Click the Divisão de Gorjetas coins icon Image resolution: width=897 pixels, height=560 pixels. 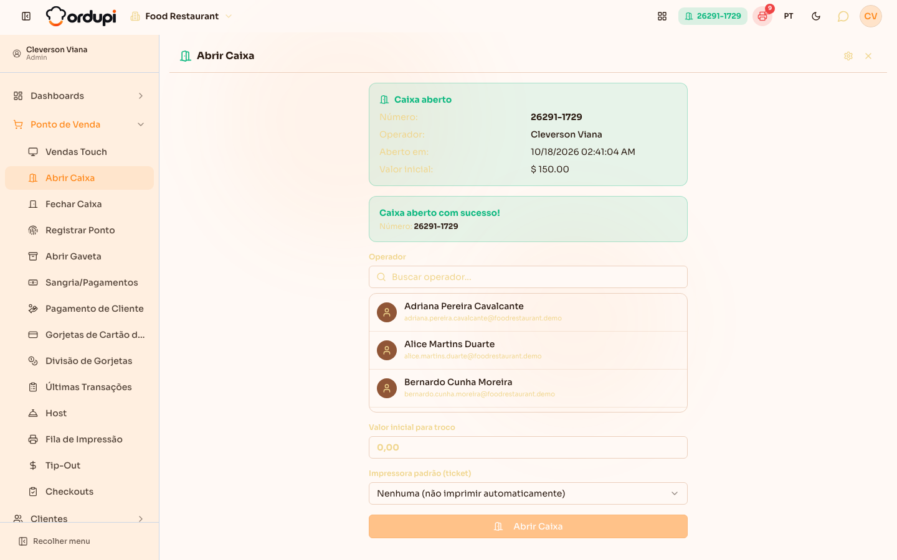point(33,361)
